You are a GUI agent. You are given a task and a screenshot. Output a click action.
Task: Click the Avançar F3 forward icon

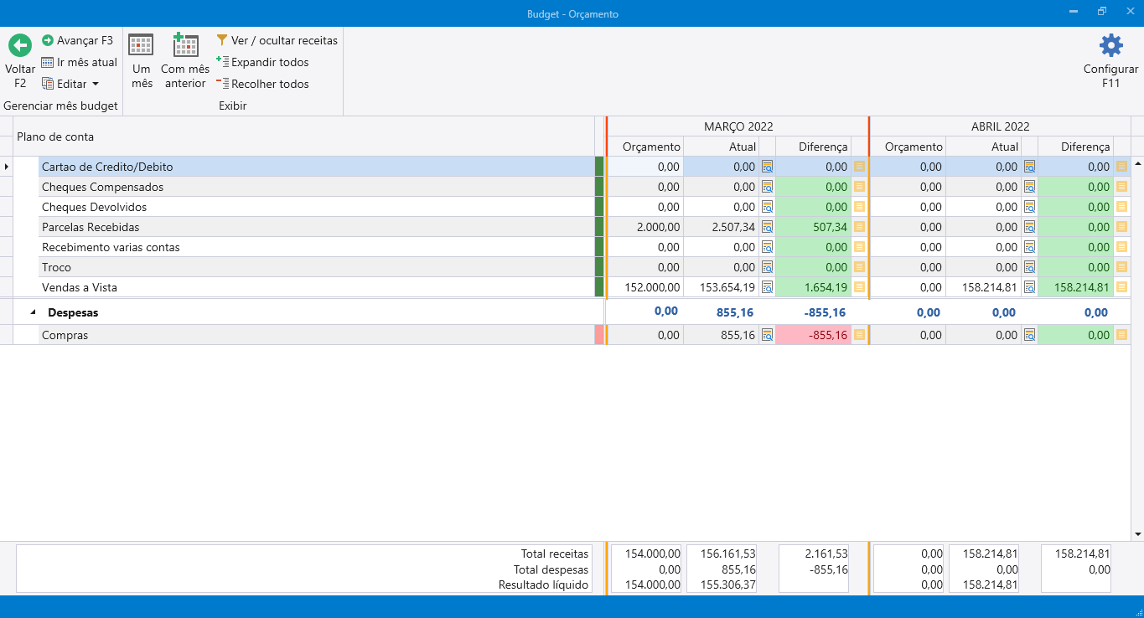[48, 40]
